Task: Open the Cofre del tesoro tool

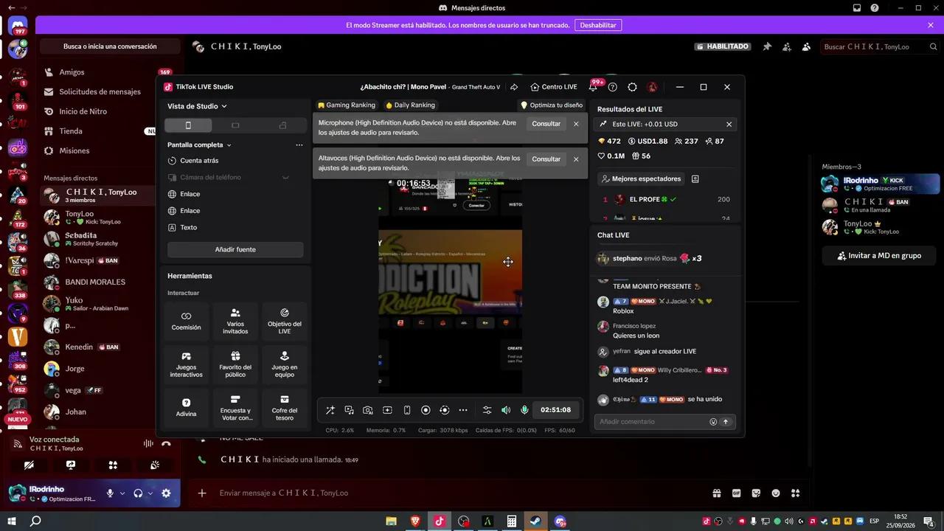Action: (x=285, y=408)
